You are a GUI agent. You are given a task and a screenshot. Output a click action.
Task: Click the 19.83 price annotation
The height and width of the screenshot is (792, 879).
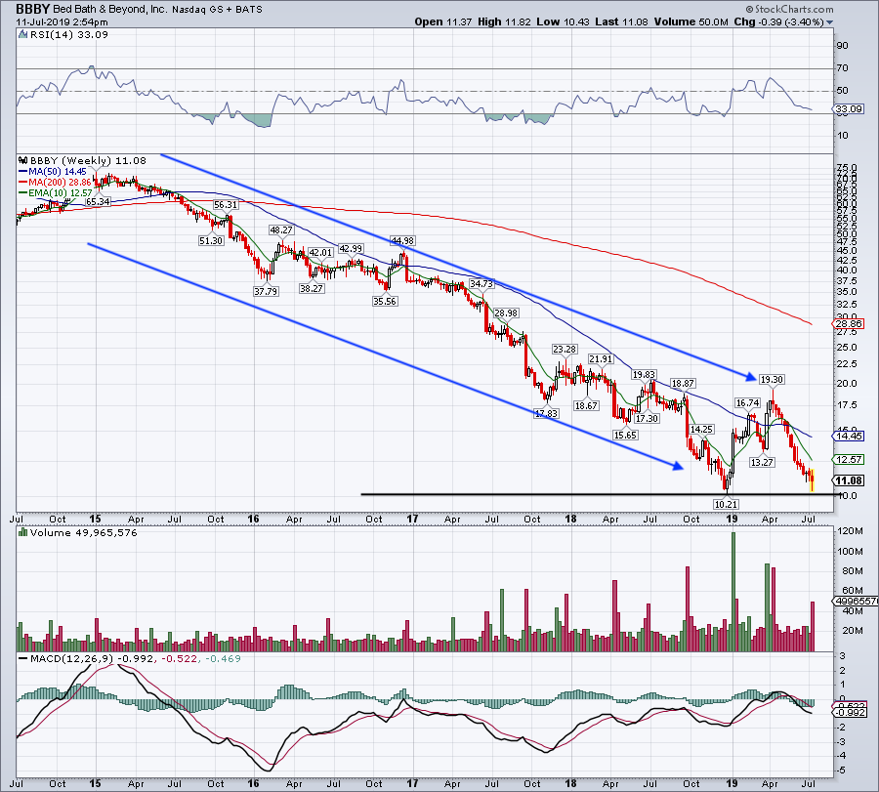(644, 374)
